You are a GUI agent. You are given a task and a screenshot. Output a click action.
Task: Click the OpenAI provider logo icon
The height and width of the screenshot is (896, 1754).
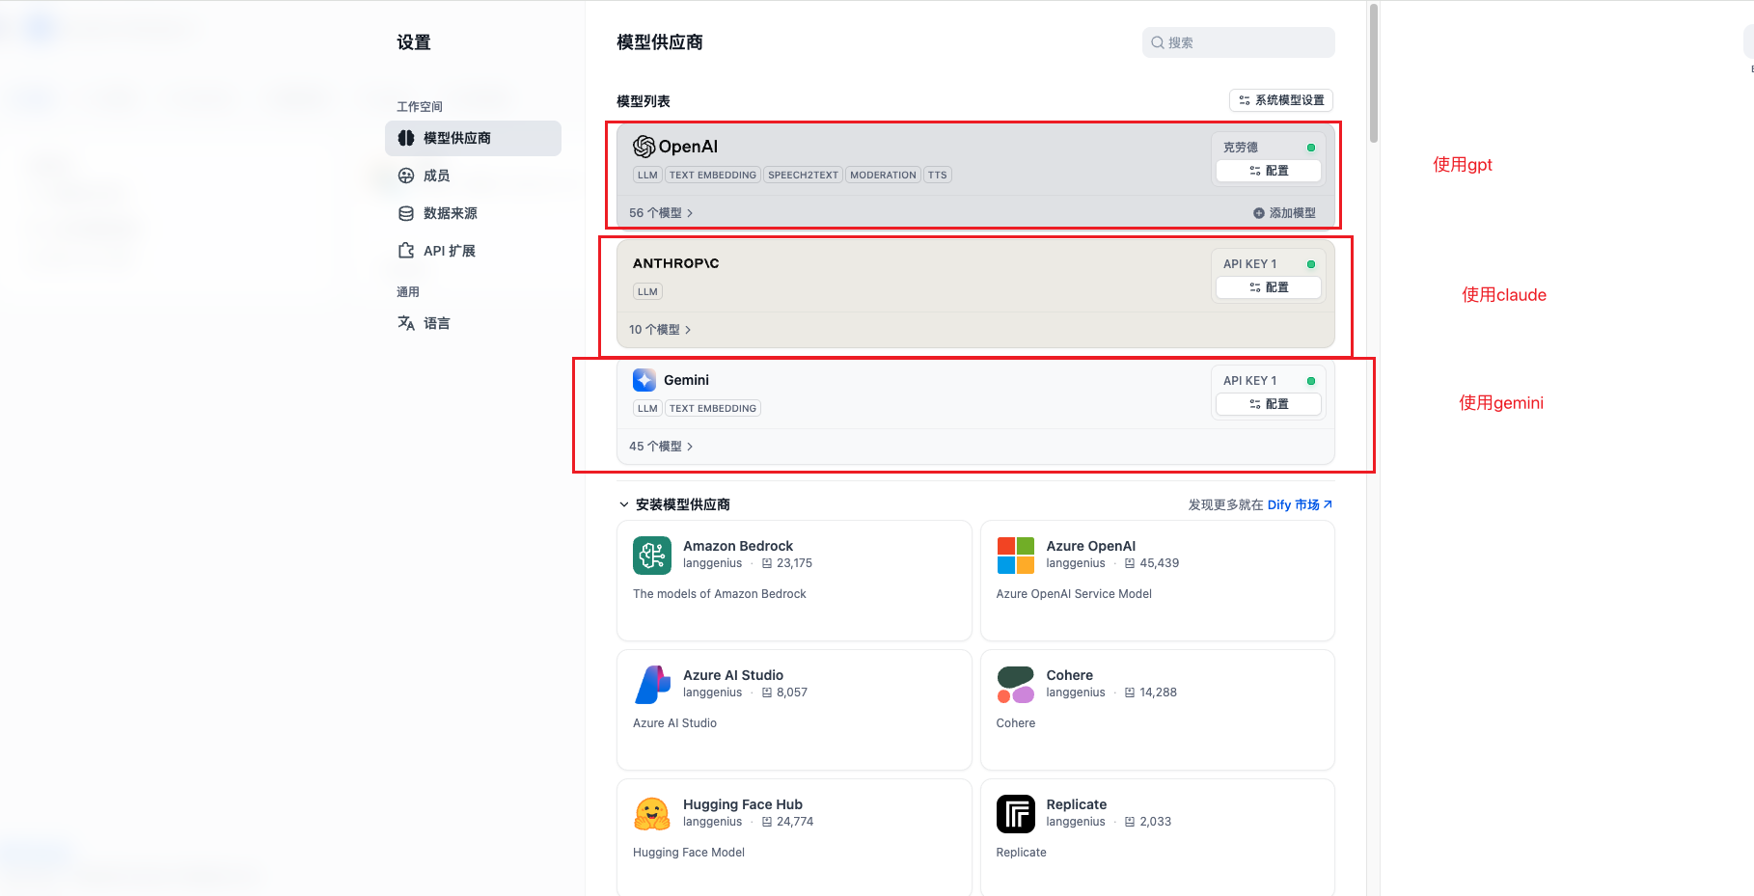[x=644, y=146]
